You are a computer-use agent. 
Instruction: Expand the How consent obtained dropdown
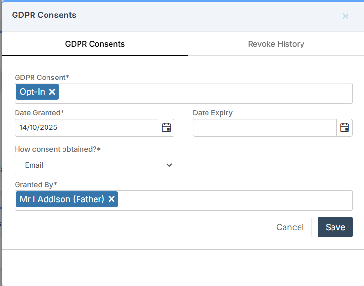[x=95, y=165]
